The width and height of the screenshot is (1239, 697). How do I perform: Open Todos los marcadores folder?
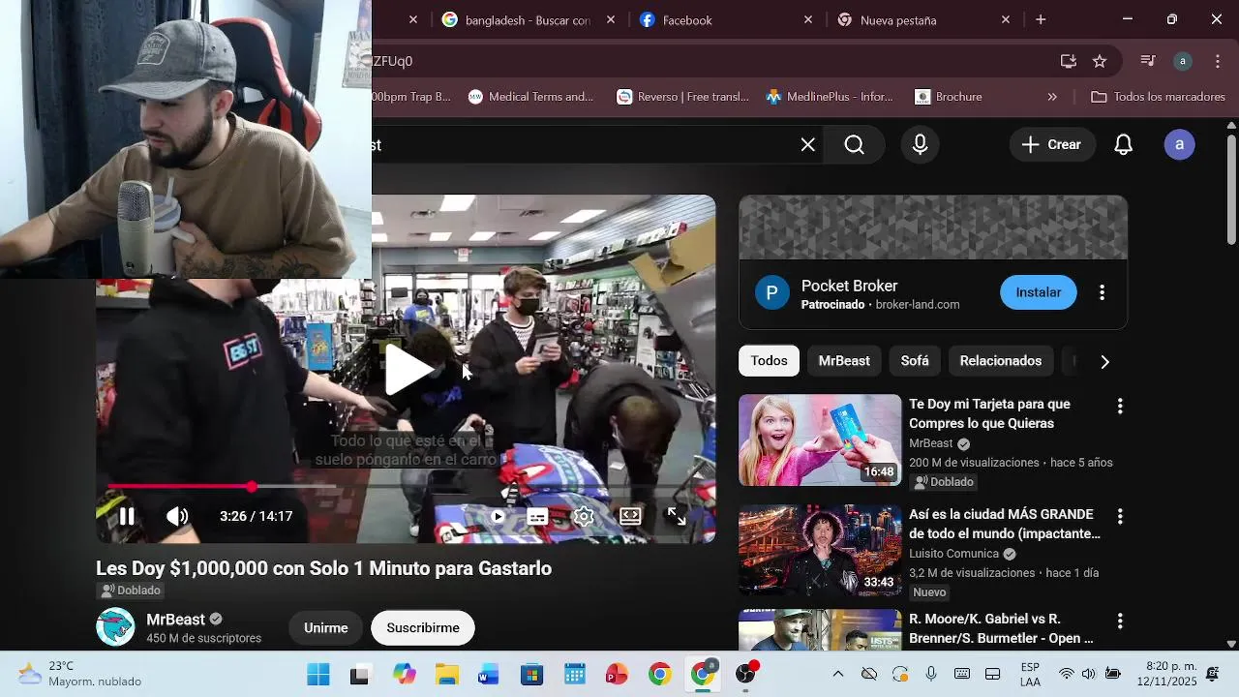(1158, 97)
